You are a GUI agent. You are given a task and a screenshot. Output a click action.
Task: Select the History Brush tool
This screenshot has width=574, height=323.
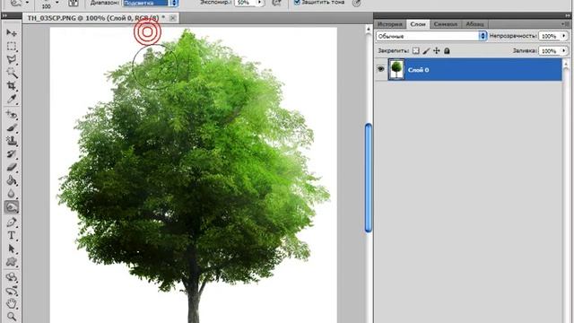pos(12,154)
